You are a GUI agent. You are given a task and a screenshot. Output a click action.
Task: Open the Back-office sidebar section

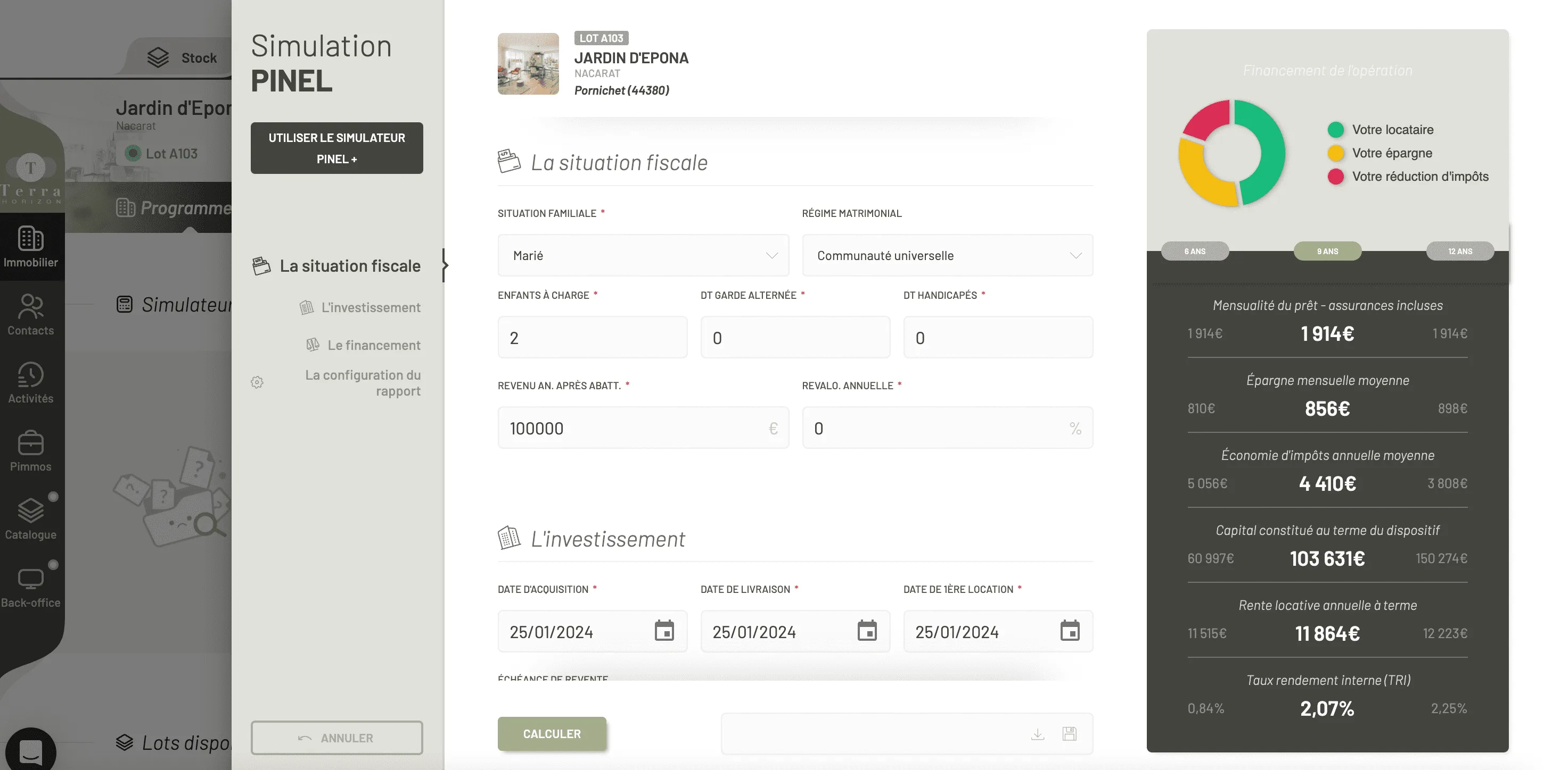pyautogui.click(x=30, y=588)
